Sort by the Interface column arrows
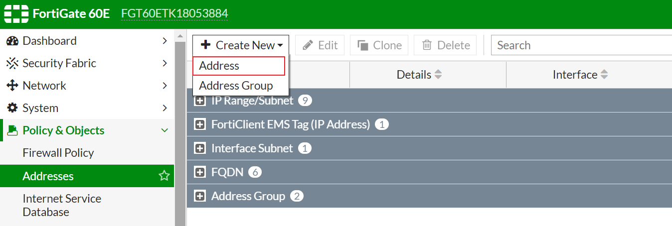Viewport: 672px width, 226px height. (604, 75)
